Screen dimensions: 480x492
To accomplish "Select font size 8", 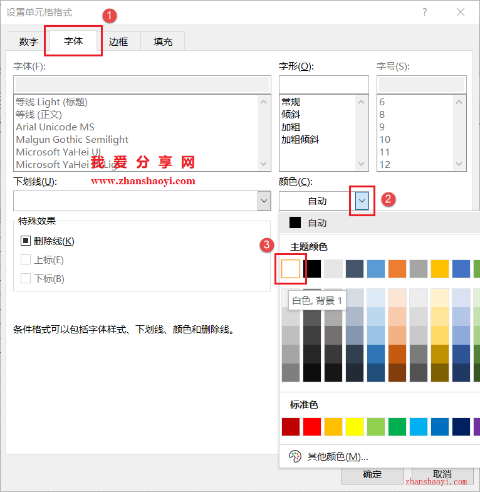I will click(x=382, y=115).
